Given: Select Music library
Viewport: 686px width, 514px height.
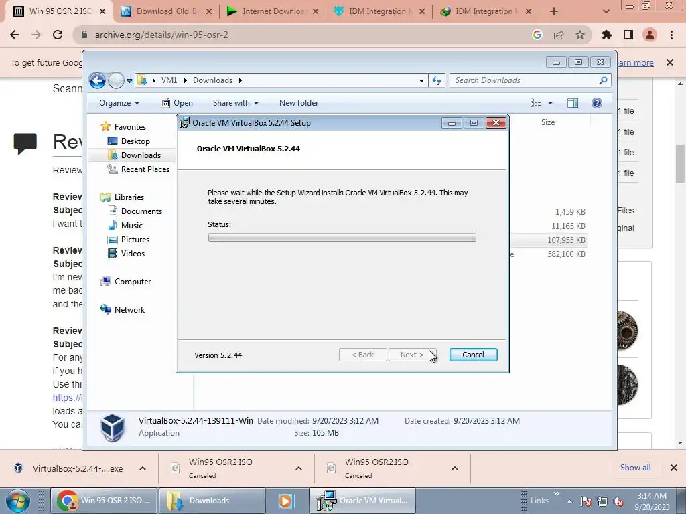Looking at the screenshot, I should pos(131,225).
